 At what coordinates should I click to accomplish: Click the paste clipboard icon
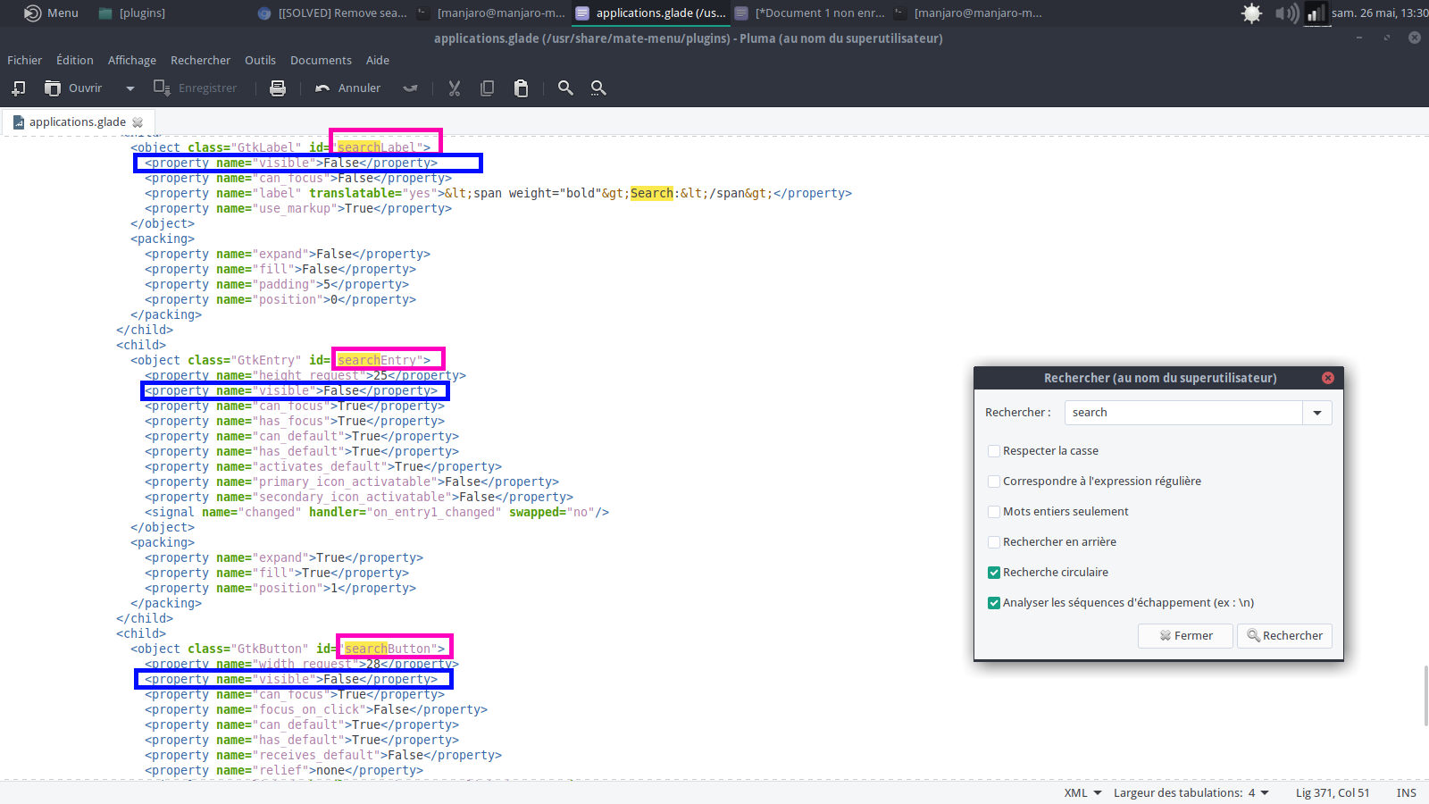click(521, 88)
